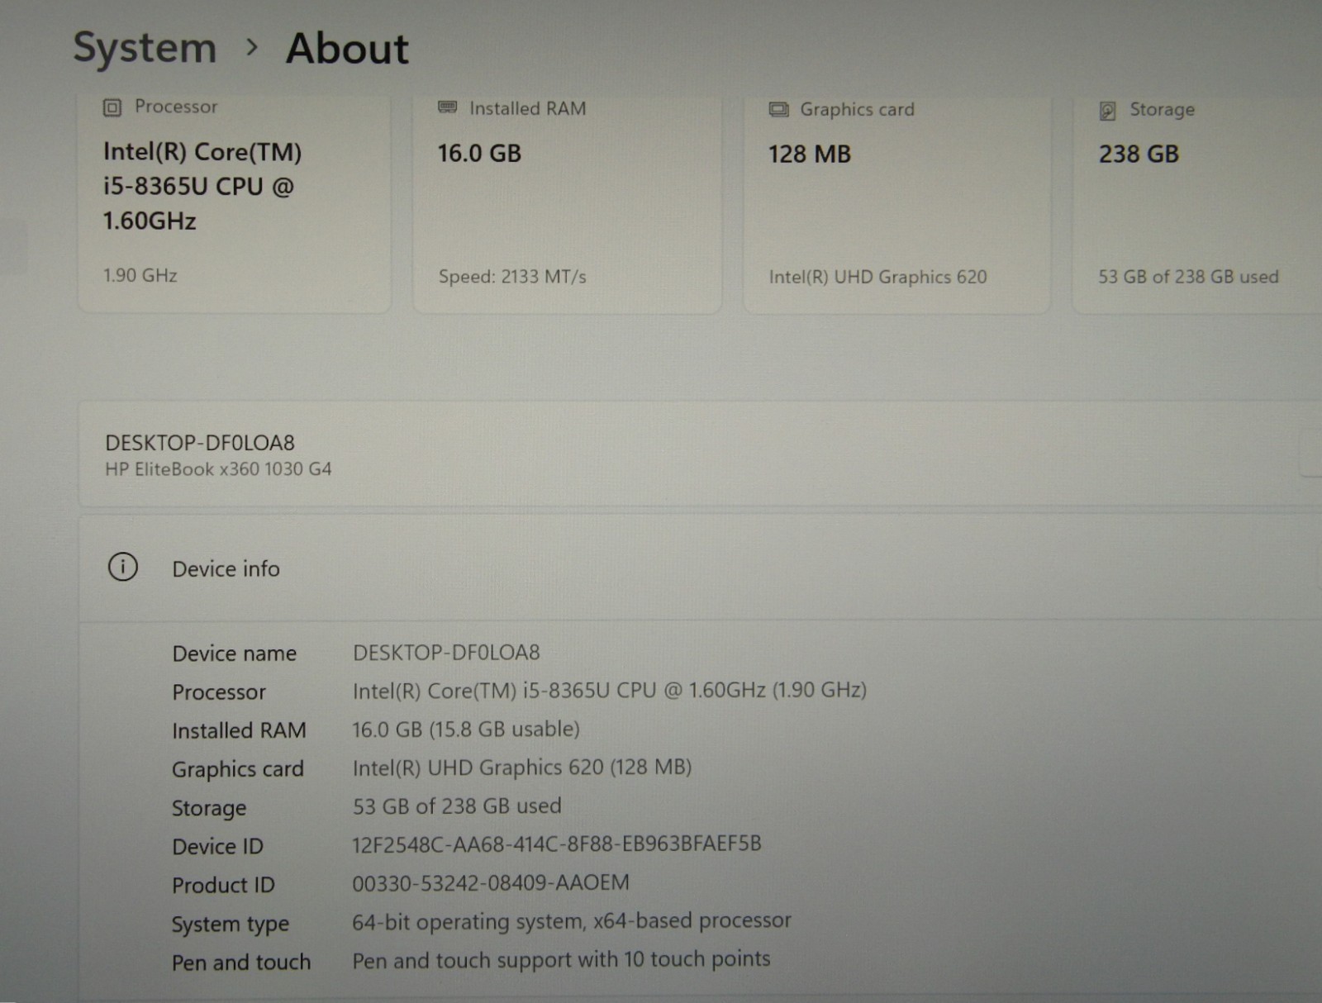This screenshot has height=1003, width=1322.
Task: Select 16.0 GB (15.8 GB usable) value
Action: 466,730
